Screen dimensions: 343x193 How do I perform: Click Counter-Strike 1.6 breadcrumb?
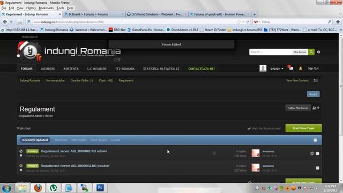(81, 80)
